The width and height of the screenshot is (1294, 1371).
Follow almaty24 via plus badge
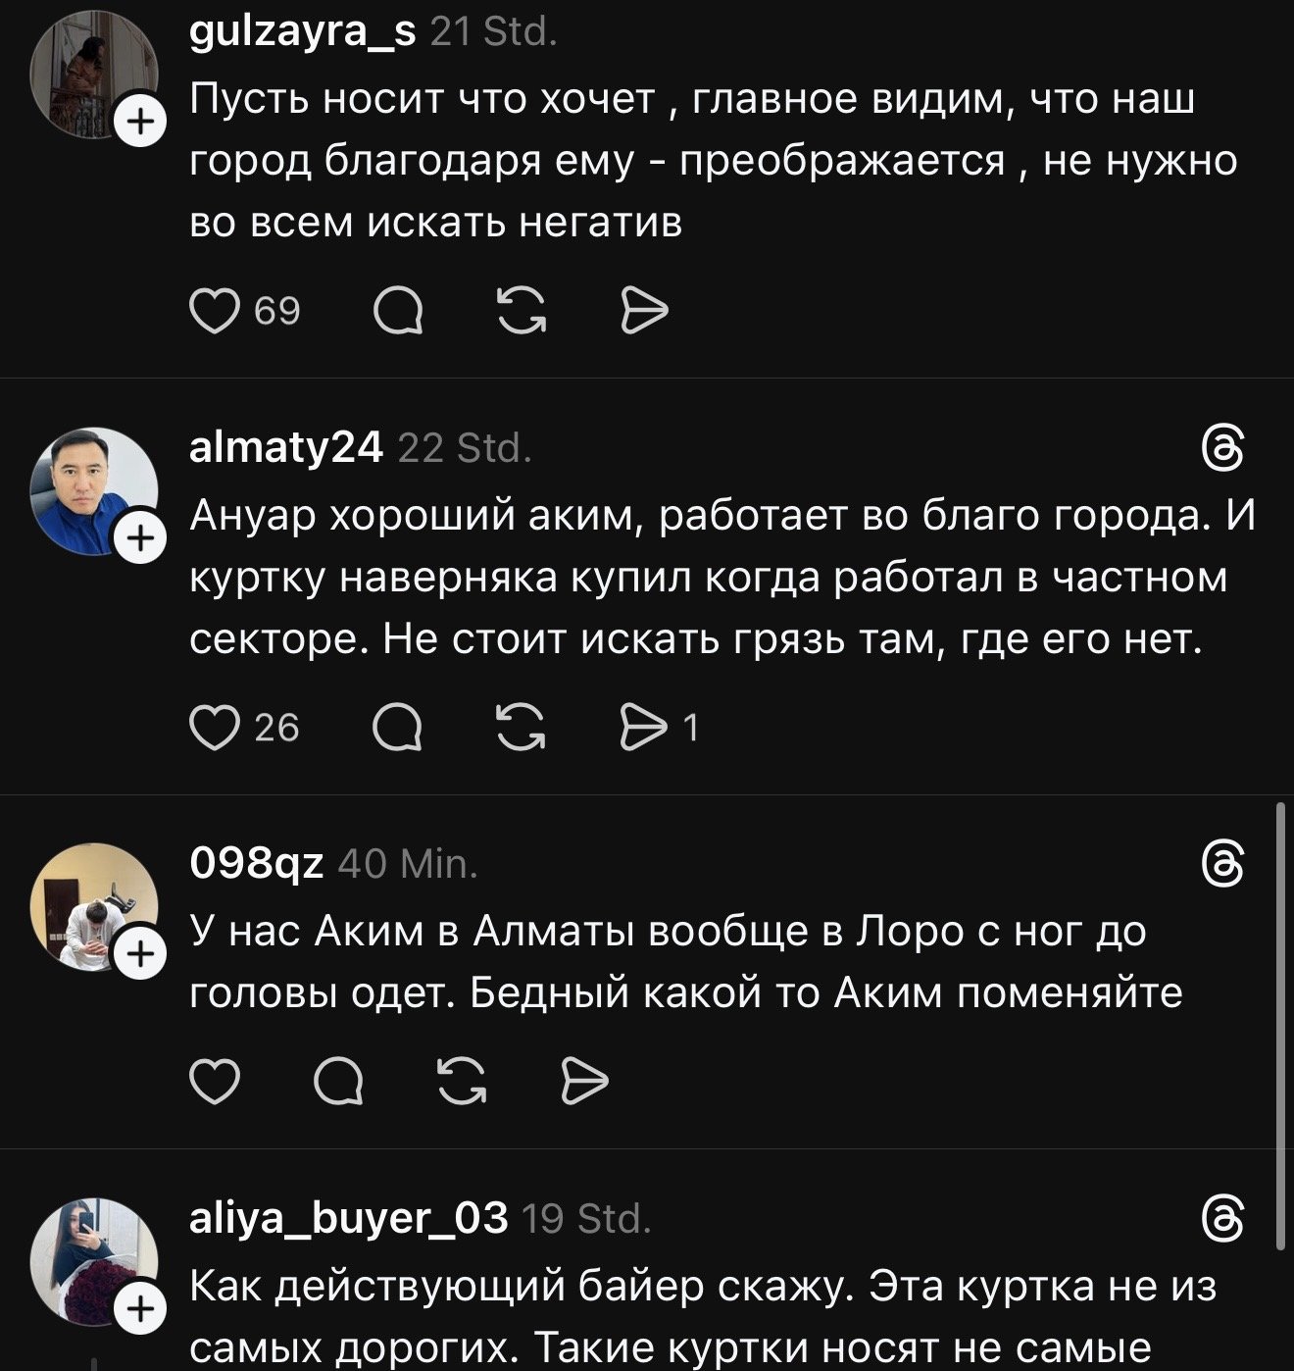click(x=141, y=538)
